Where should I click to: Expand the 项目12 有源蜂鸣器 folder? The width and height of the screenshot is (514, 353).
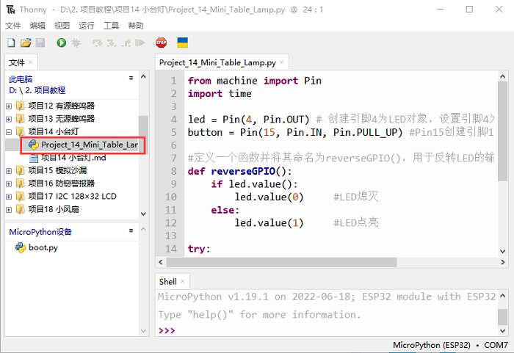(9, 106)
